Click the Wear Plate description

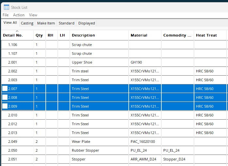tap(81, 142)
